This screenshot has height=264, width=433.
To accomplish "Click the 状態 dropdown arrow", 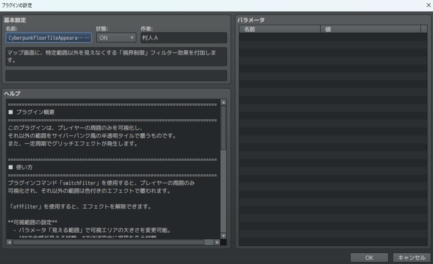I will coord(131,38).
